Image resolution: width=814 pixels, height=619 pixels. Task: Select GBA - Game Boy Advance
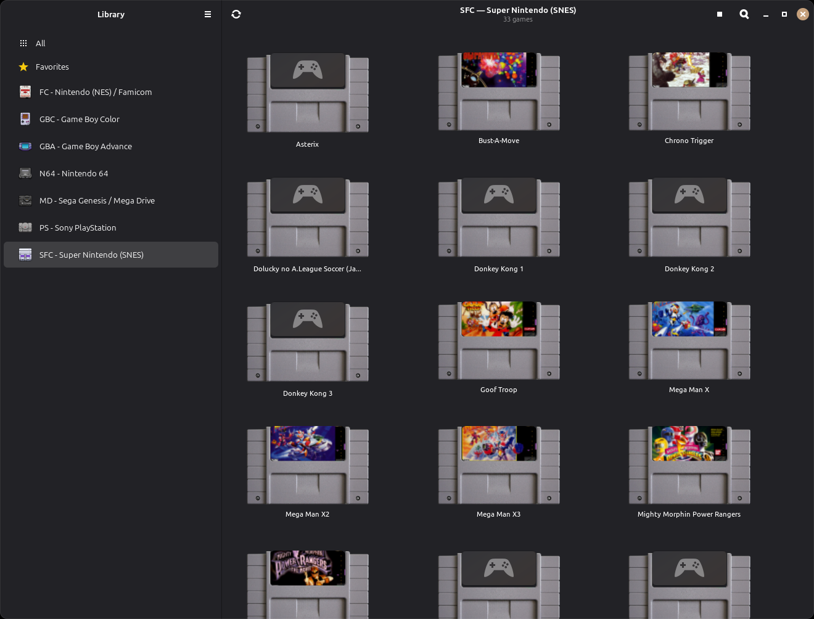click(x=111, y=146)
